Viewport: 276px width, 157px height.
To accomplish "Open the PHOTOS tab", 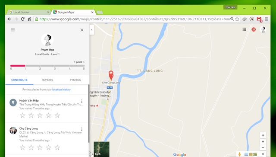I will tap(75, 80).
